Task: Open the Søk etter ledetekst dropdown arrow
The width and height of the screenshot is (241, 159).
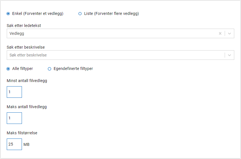Action: point(229,33)
